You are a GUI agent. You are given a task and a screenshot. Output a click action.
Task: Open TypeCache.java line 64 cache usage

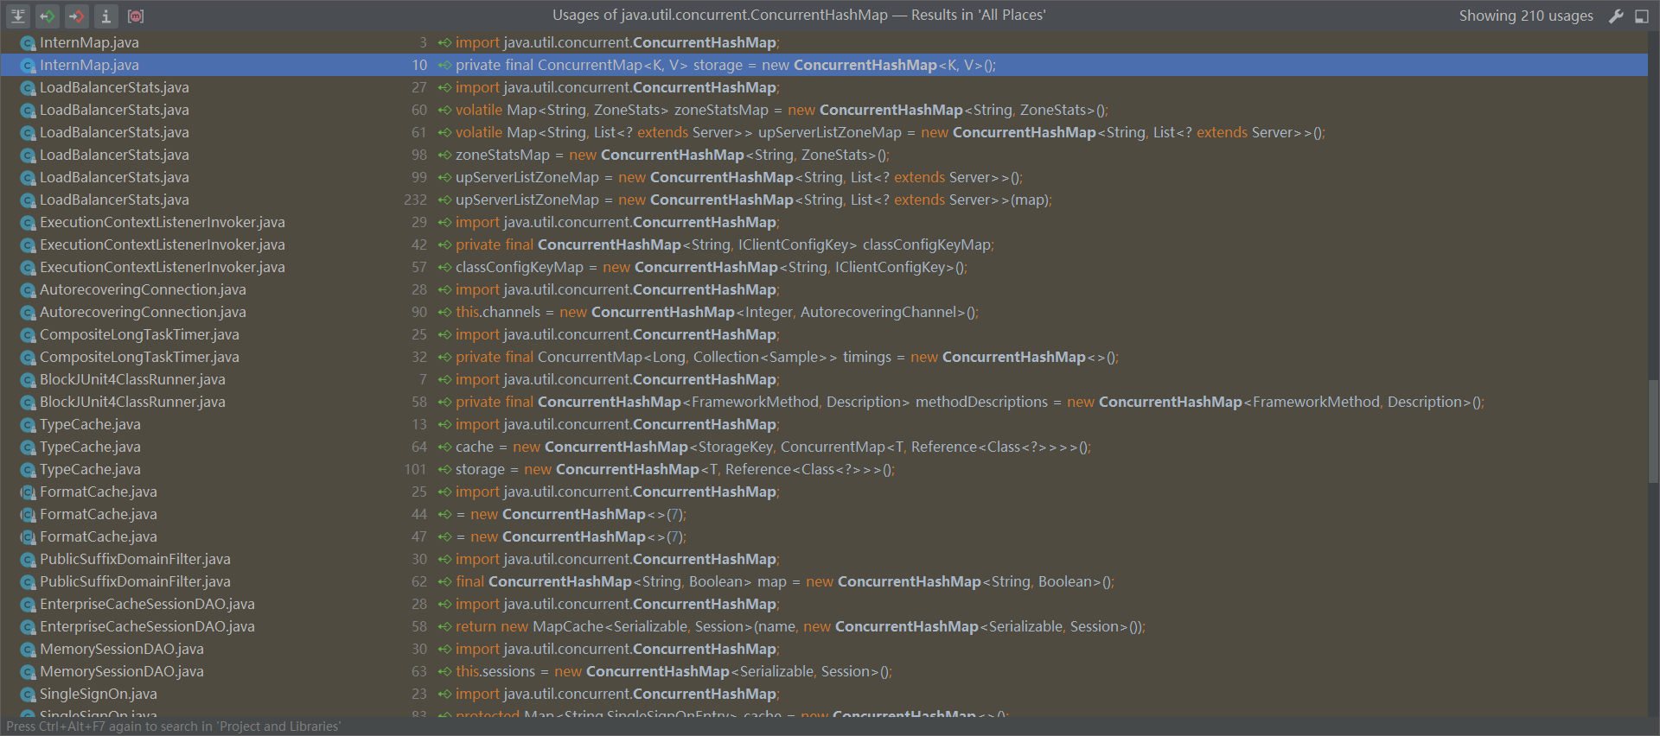[824, 447]
